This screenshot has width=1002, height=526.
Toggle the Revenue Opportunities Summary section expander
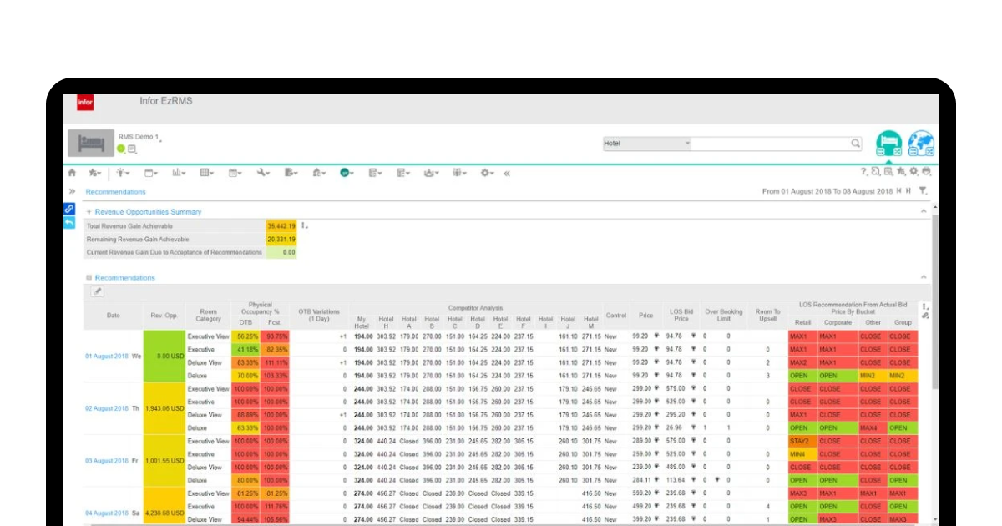[x=89, y=212]
